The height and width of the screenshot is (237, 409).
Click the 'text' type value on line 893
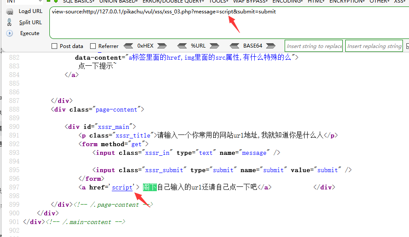[206, 153]
